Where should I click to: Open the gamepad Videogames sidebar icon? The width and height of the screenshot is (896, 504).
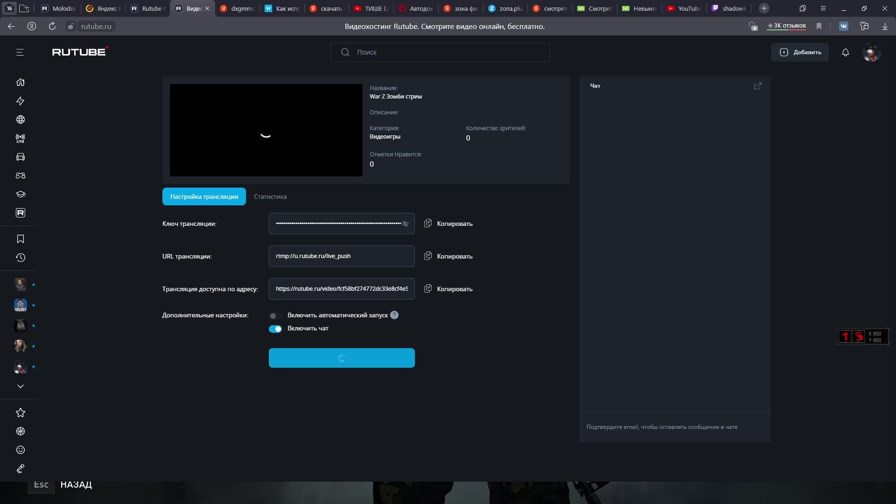(20, 175)
